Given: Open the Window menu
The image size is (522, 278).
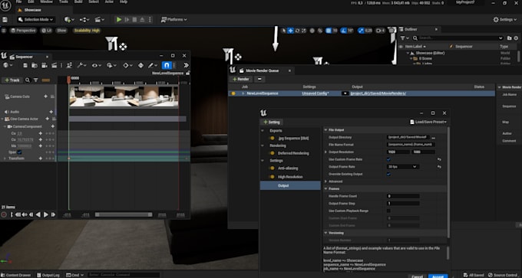Looking at the screenshot, I should click(46, 2).
